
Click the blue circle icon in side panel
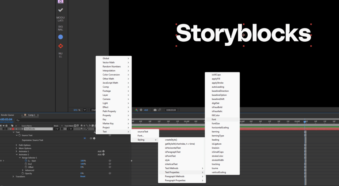pos(61,37)
